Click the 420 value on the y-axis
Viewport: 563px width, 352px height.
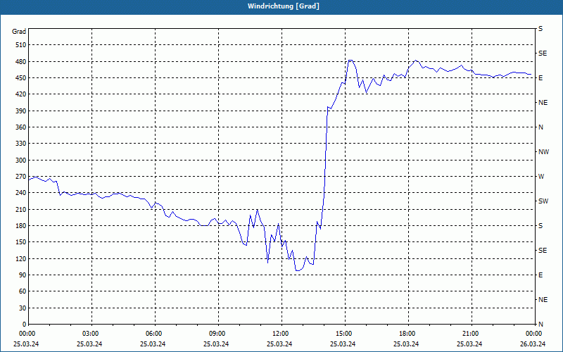tap(21, 94)
